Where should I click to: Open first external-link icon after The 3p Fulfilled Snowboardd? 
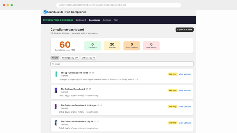click(90, 73)
